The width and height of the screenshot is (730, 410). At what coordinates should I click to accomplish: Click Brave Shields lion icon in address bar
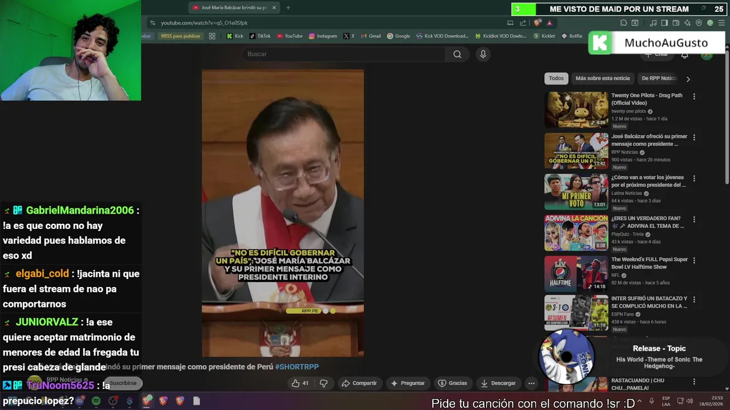coord(537,23)
